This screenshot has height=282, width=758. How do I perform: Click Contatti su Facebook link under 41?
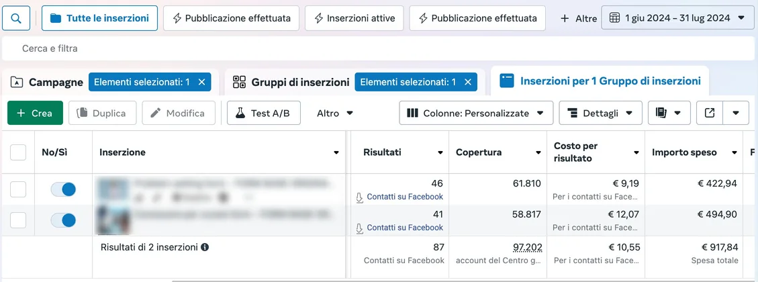pyautogui.click(x=405, y=228)
